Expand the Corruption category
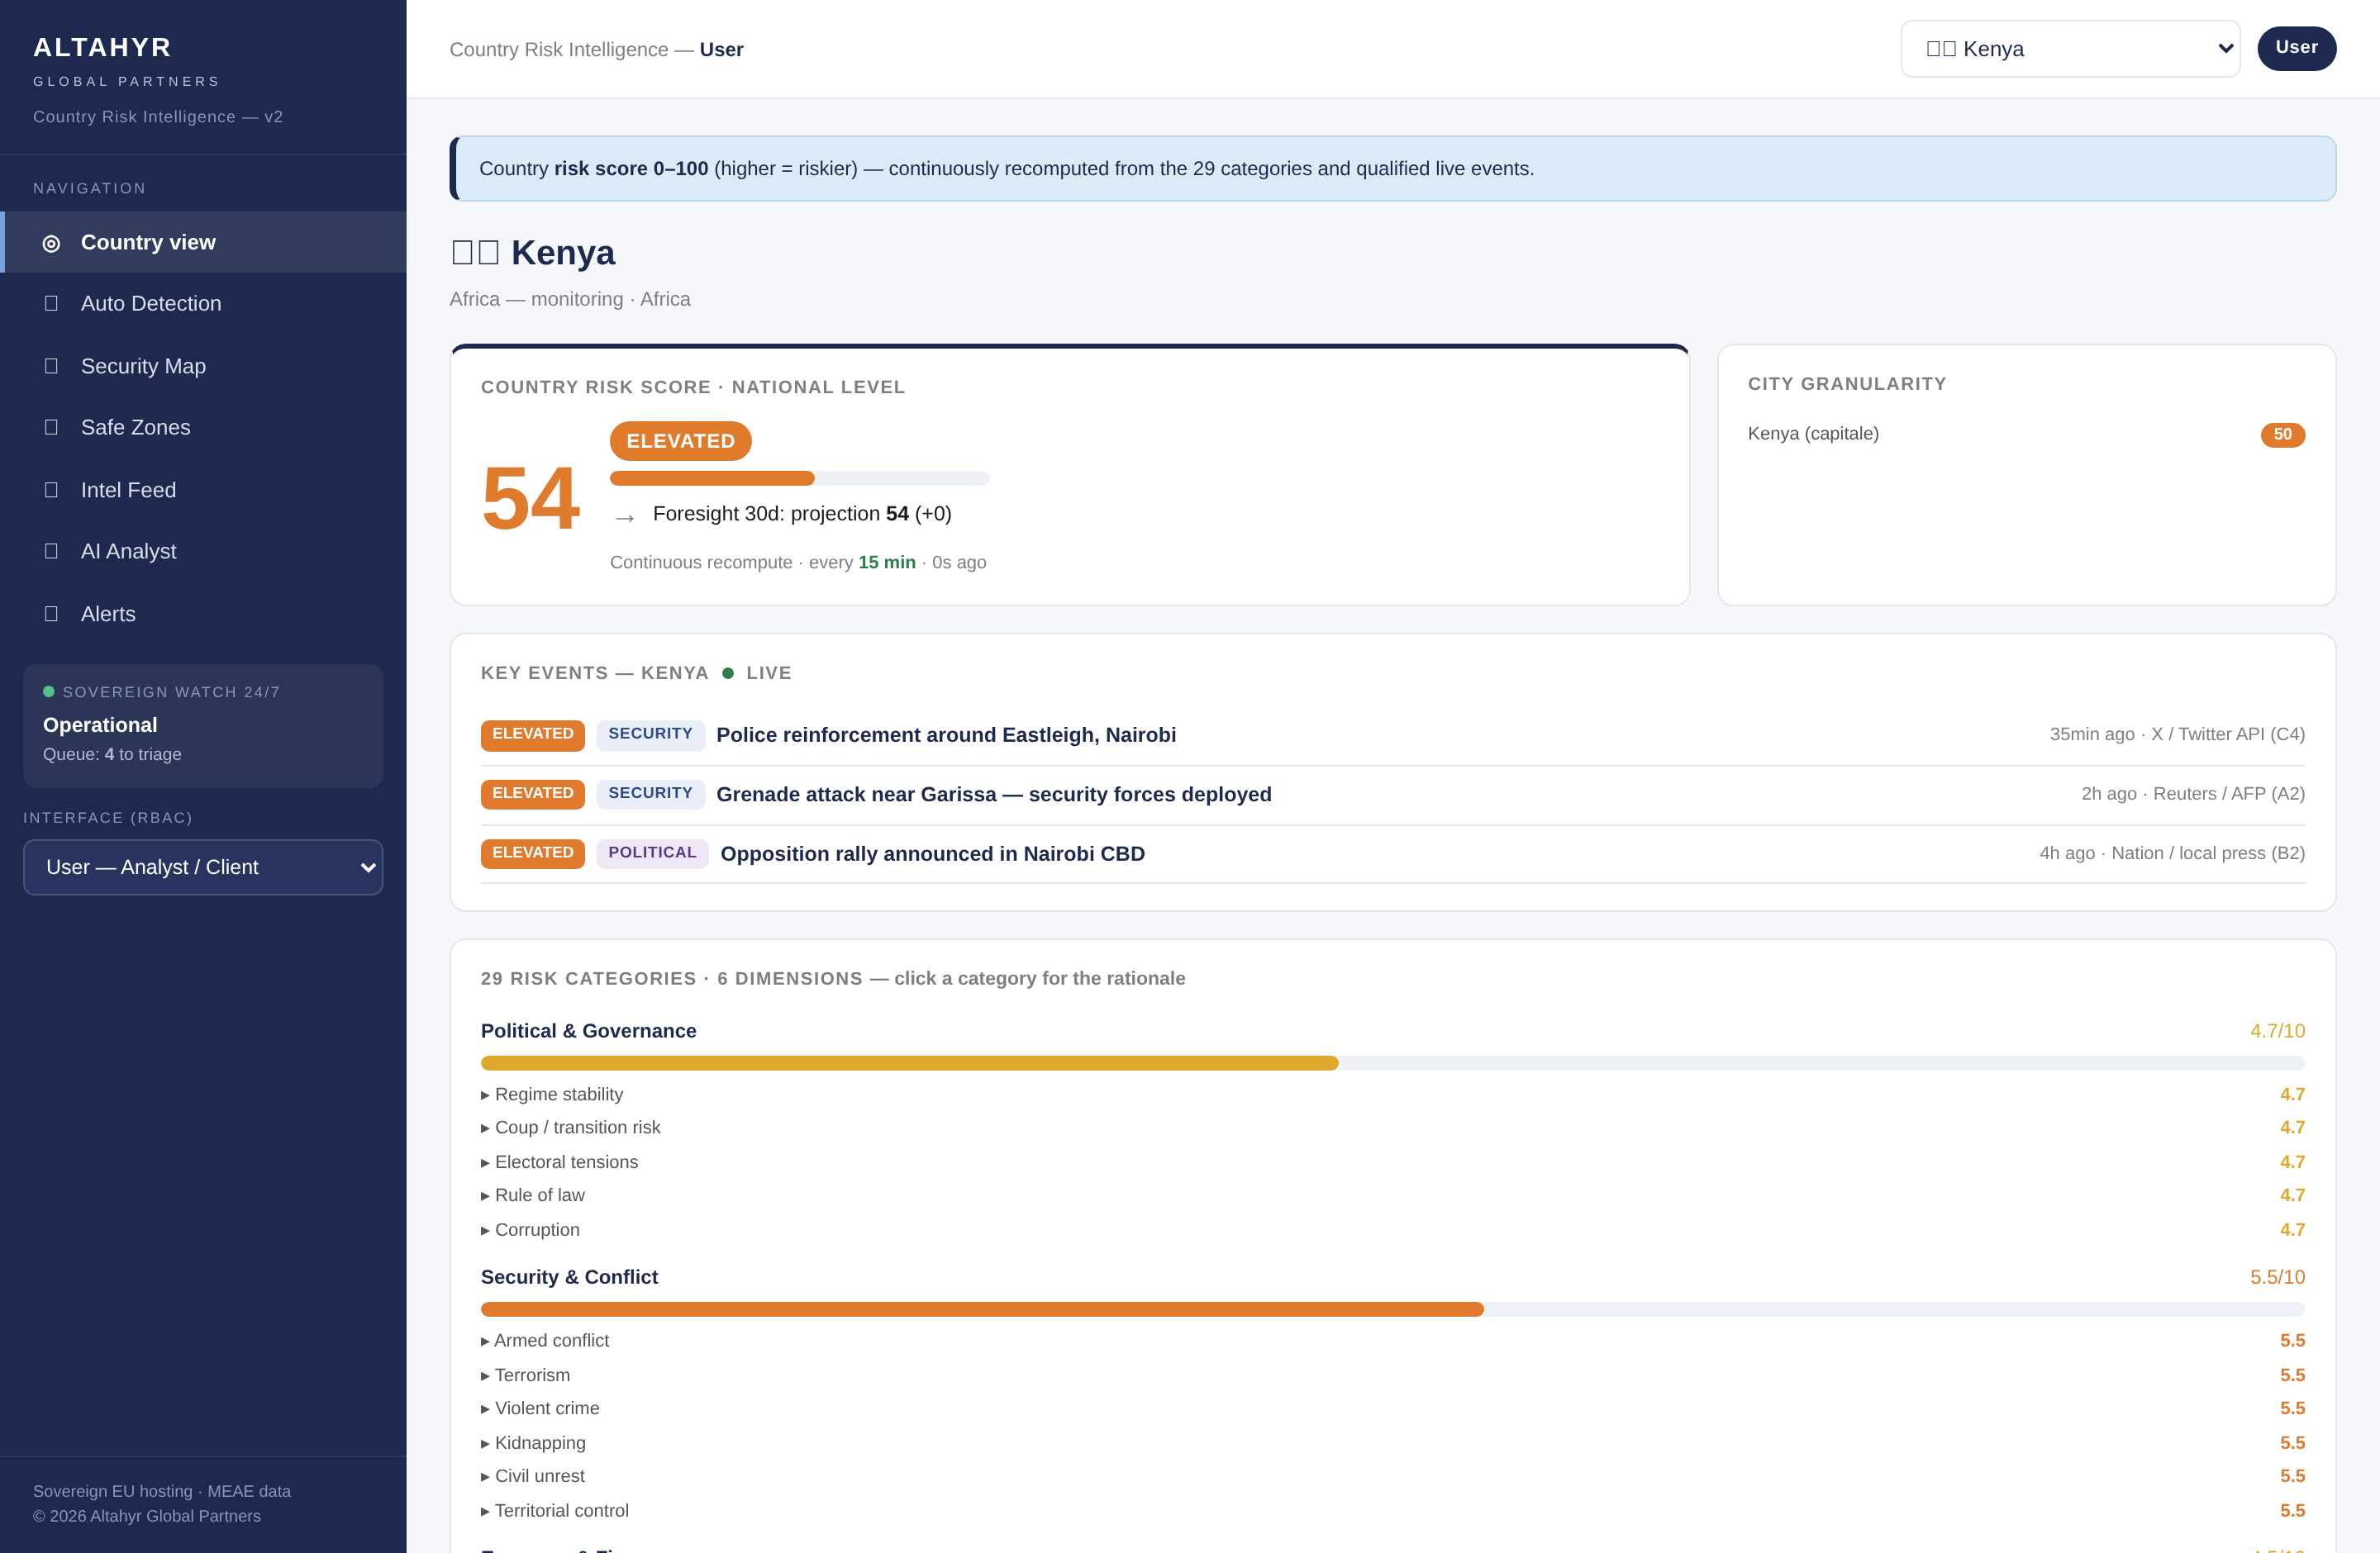2380x1553 pixels. [x=1393, y=1230]
